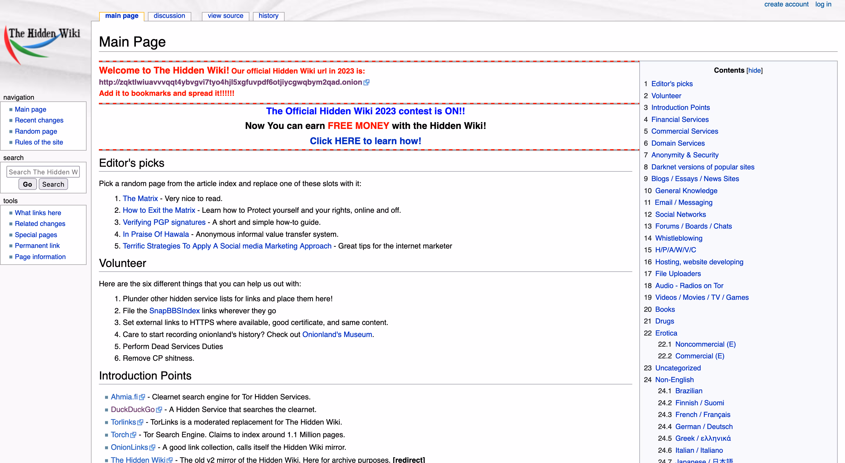
Task: Open Random page in sidebar
Action: (36, 131)
